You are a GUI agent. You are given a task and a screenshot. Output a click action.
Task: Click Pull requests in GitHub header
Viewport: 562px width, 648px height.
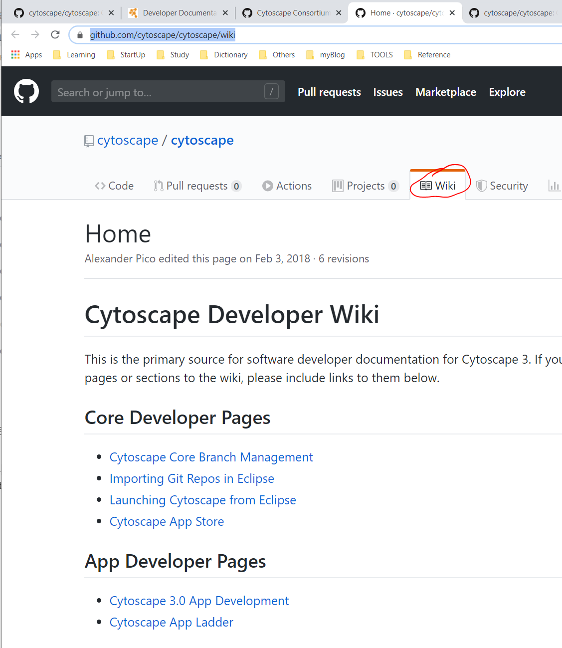329,92
